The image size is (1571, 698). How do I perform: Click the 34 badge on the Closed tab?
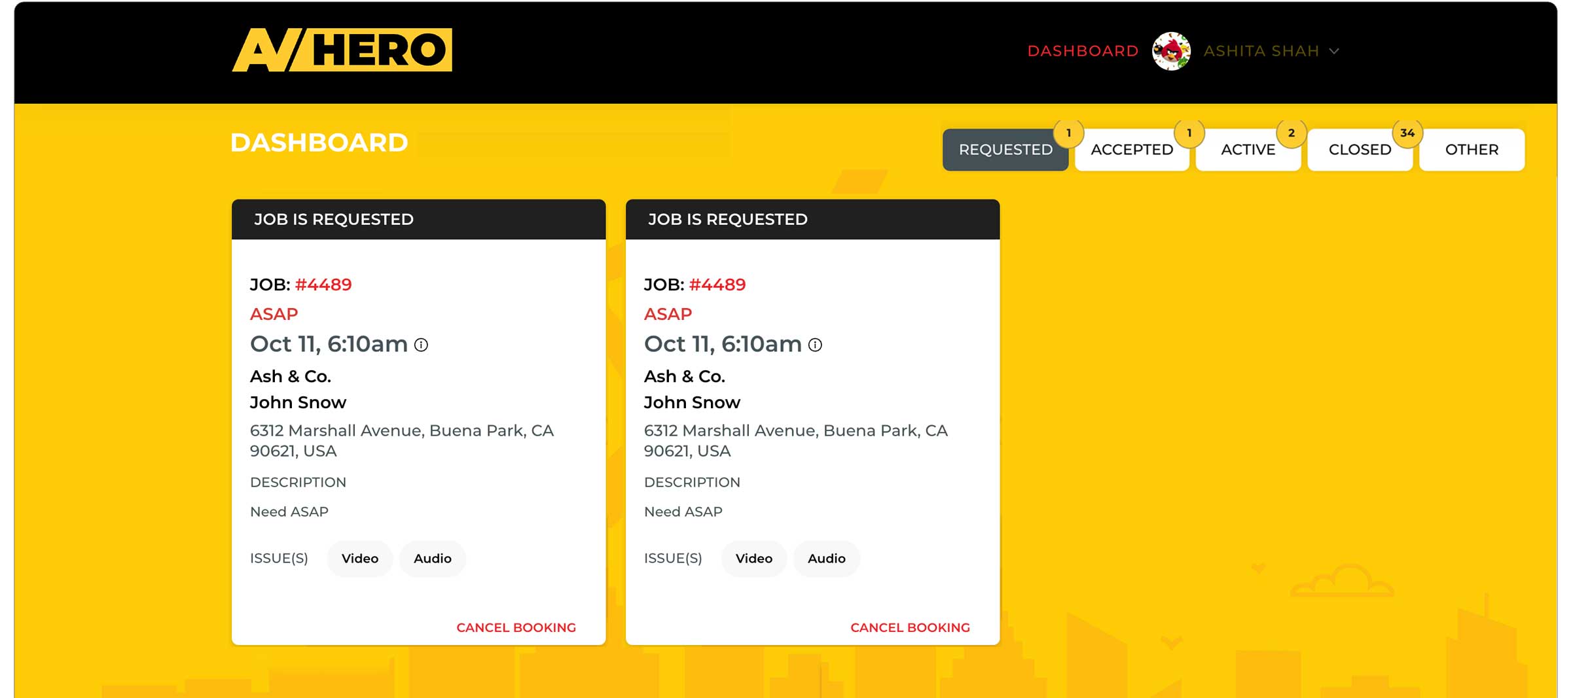1407,133
